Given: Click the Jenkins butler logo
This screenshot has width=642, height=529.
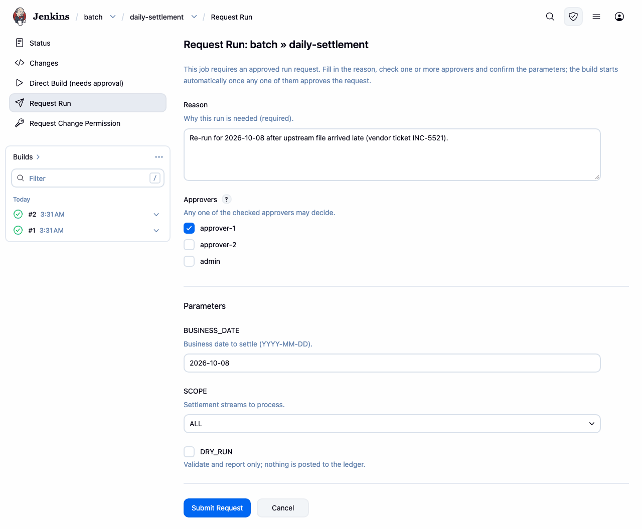Looking at the screenshot, I should [x=20, y=17].
